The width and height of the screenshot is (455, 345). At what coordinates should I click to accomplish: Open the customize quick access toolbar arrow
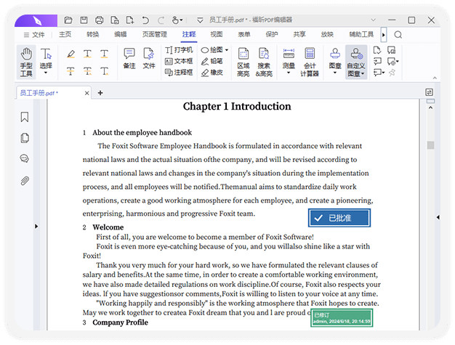point(200,20)
